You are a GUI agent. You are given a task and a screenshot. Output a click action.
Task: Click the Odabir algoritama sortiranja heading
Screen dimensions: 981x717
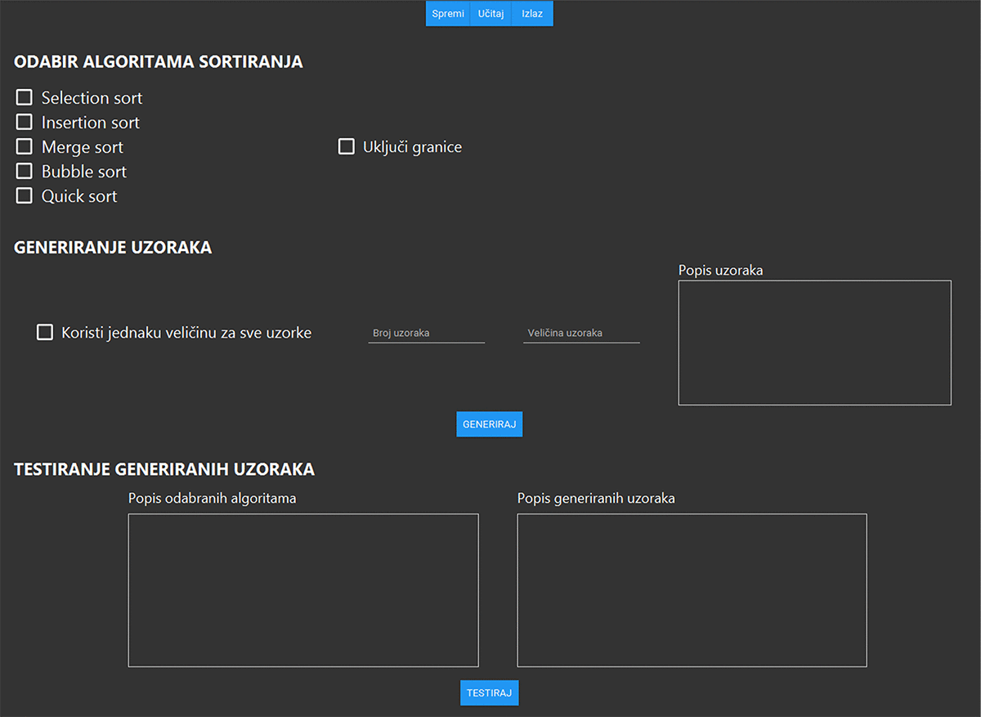tap(159, 62)
